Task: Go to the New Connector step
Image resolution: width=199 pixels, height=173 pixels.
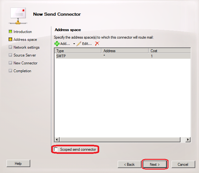Action: tap(25, 63)
